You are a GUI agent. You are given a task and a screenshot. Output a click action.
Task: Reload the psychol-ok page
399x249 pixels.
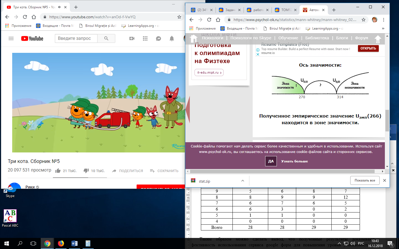(x=209, y=20)
